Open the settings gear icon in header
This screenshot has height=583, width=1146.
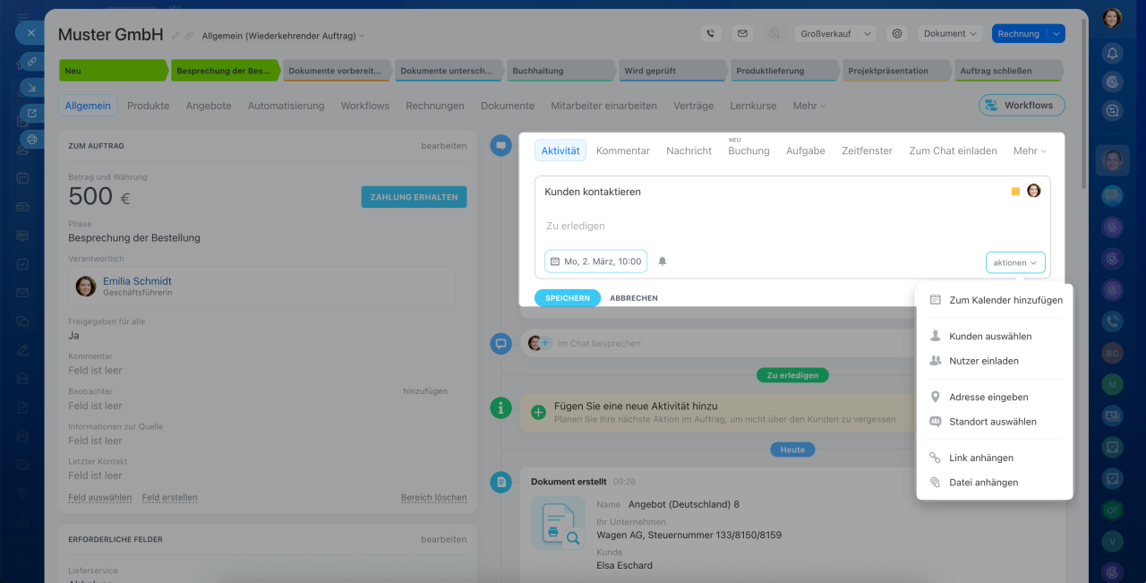[896, 34]
